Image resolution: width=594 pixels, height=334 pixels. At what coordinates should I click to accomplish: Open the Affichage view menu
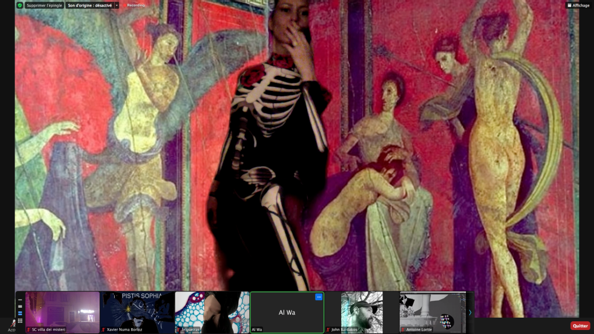click(578, 5)
